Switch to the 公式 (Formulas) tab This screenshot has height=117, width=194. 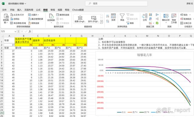coord(38,10)
